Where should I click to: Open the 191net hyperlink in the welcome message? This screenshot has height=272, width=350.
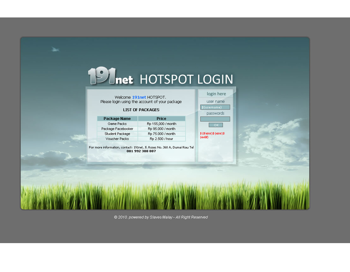tap(139, 97)
